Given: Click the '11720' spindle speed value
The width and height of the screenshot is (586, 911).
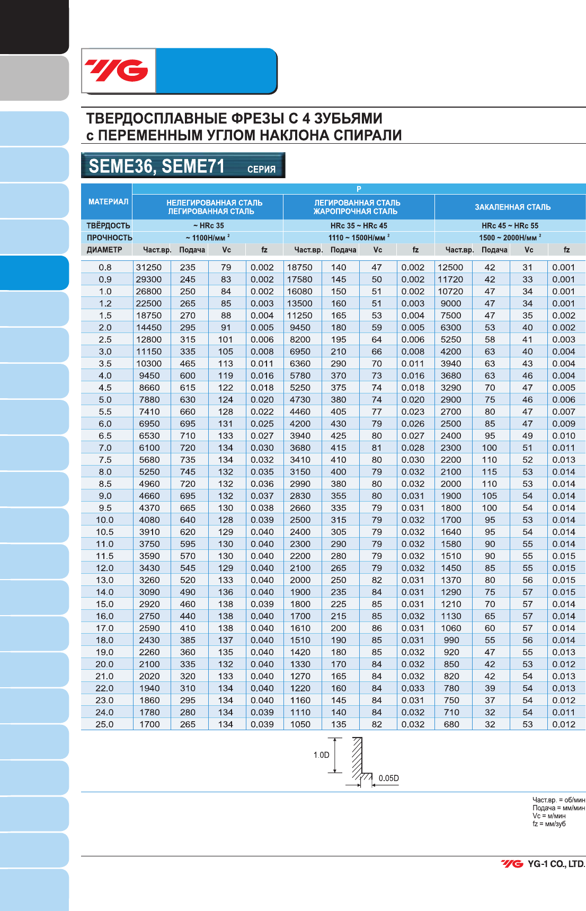Looking at the screenshot, I should coord(450,279).
